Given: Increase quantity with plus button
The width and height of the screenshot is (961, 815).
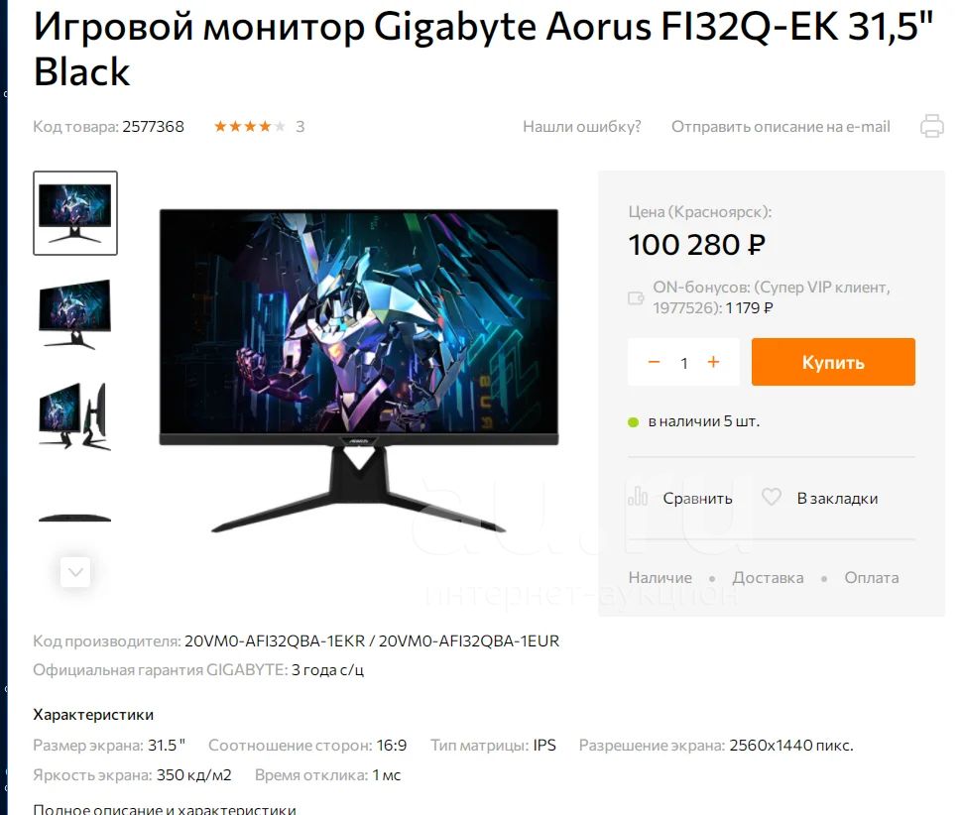Looking at the screenshot, I should pos(713,362).
